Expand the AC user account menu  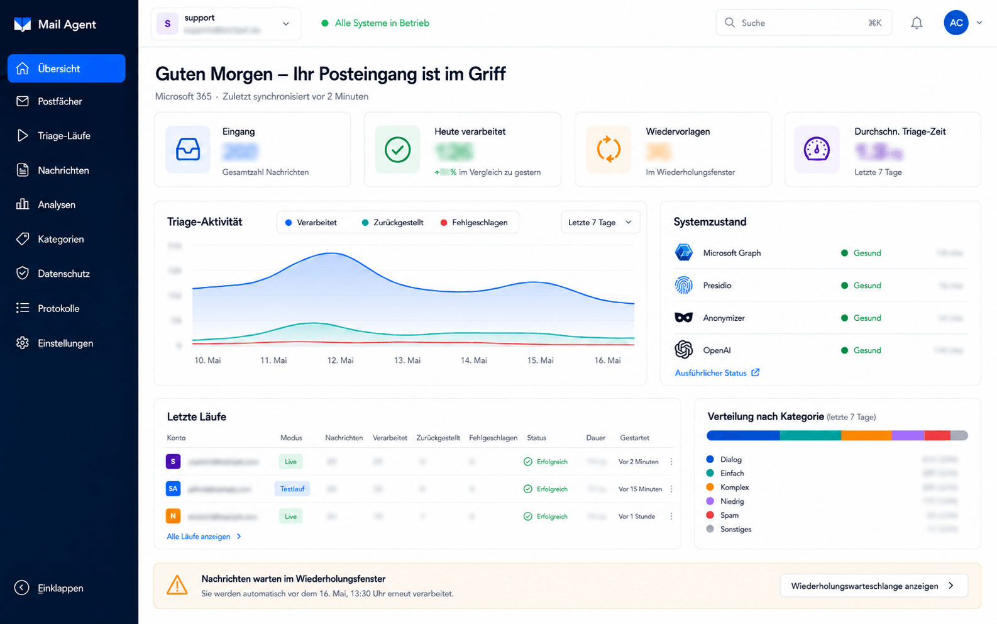coord(963,23)
